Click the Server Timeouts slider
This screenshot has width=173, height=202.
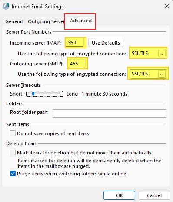pos(44,94)
